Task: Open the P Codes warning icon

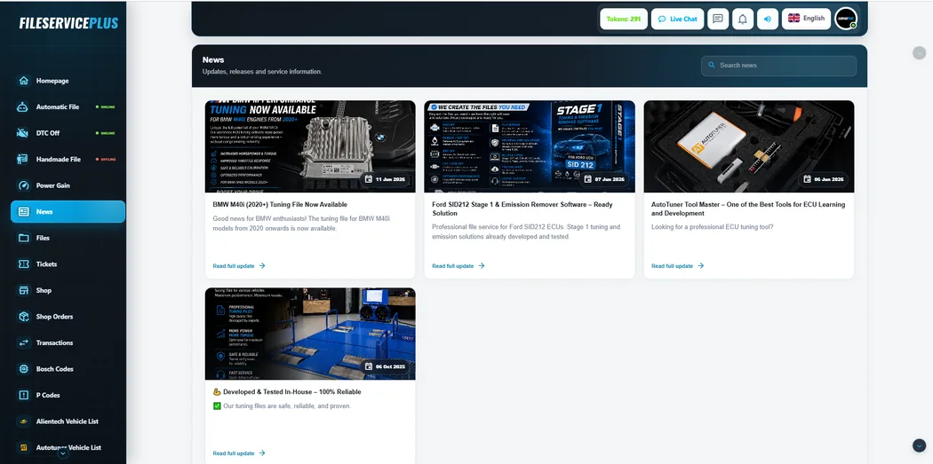Action: click(24, 395)
